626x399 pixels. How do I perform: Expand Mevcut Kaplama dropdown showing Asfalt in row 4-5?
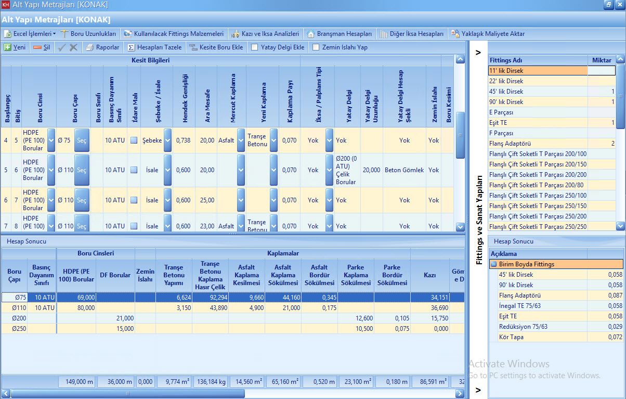[241, 140]
